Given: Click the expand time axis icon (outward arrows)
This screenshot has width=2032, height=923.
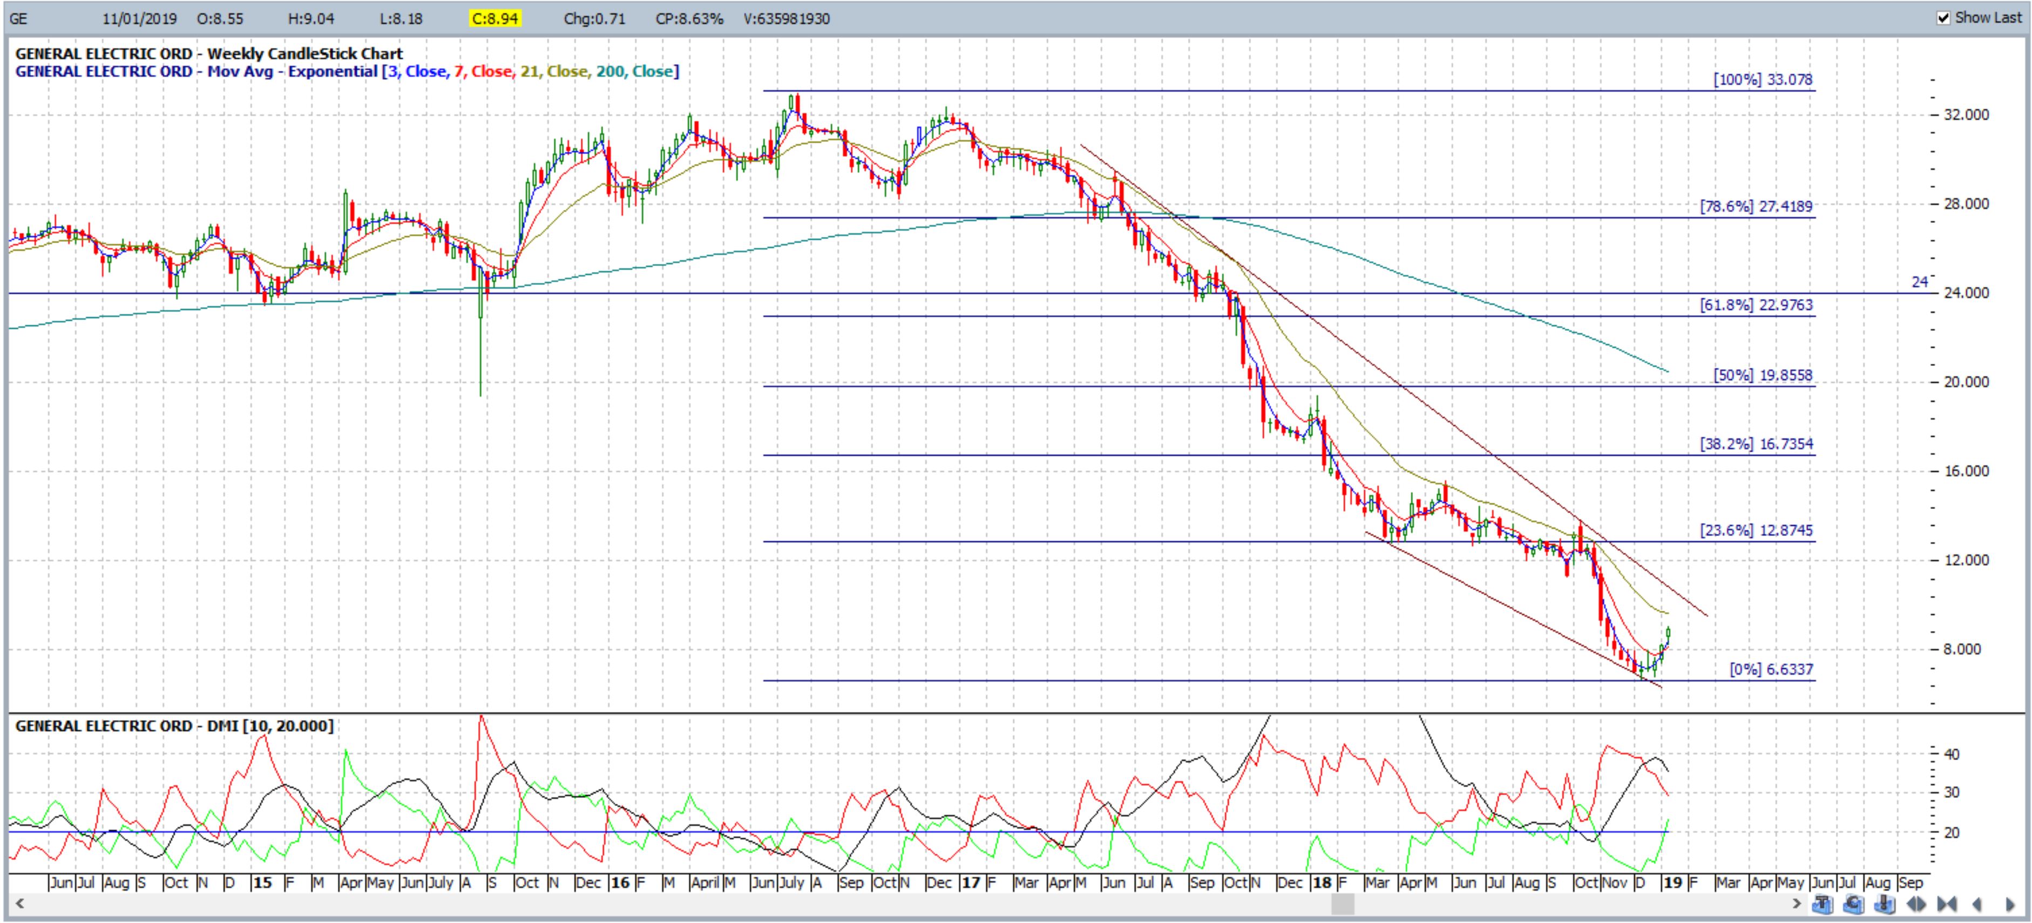Looking at the screenshot, I should 1917,904.
